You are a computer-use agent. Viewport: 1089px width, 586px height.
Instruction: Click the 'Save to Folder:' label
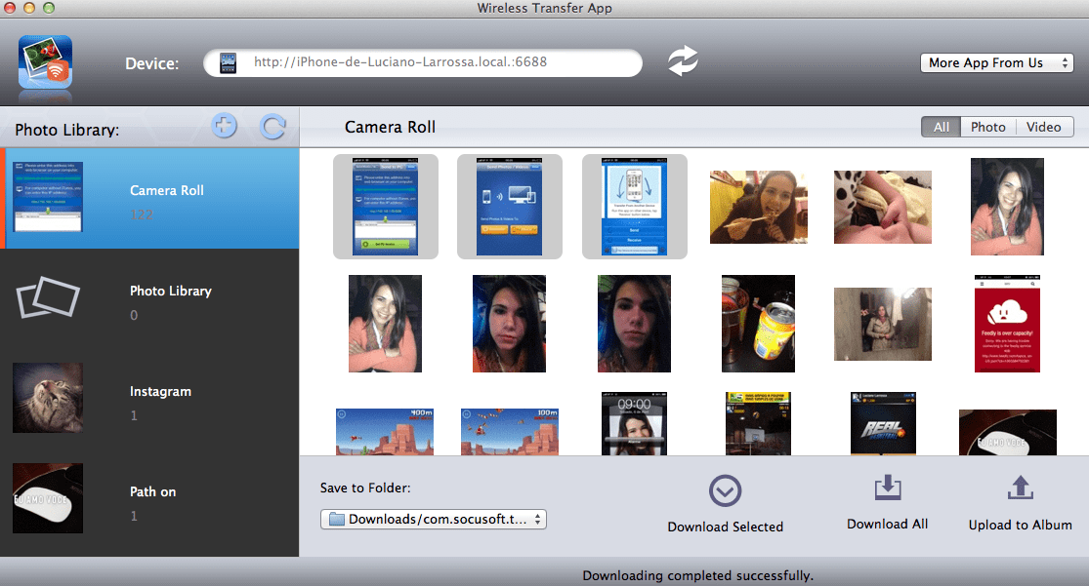(x=365, y=488)
